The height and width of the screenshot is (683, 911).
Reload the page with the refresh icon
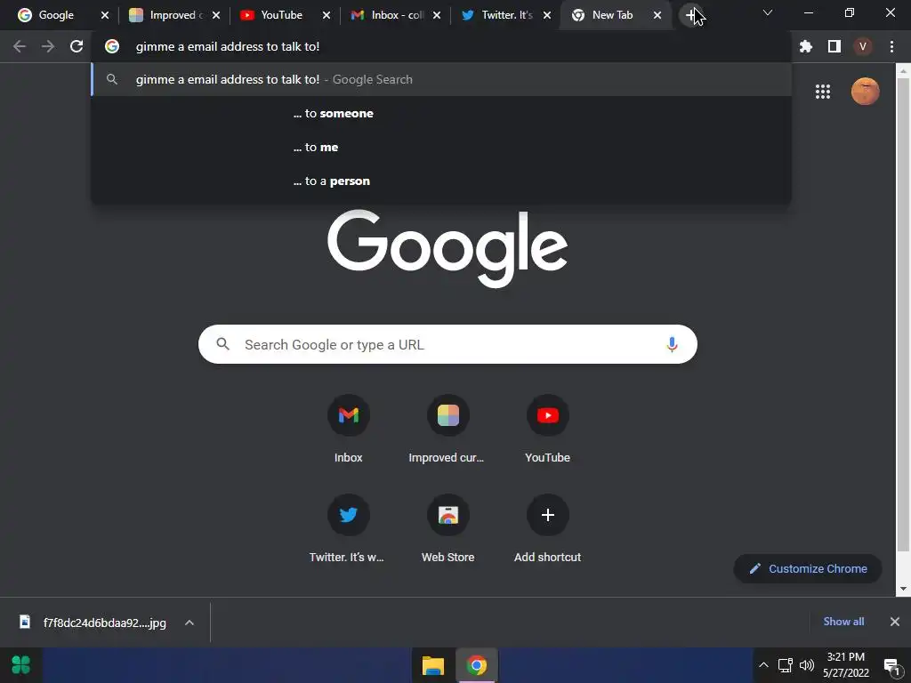77,46
